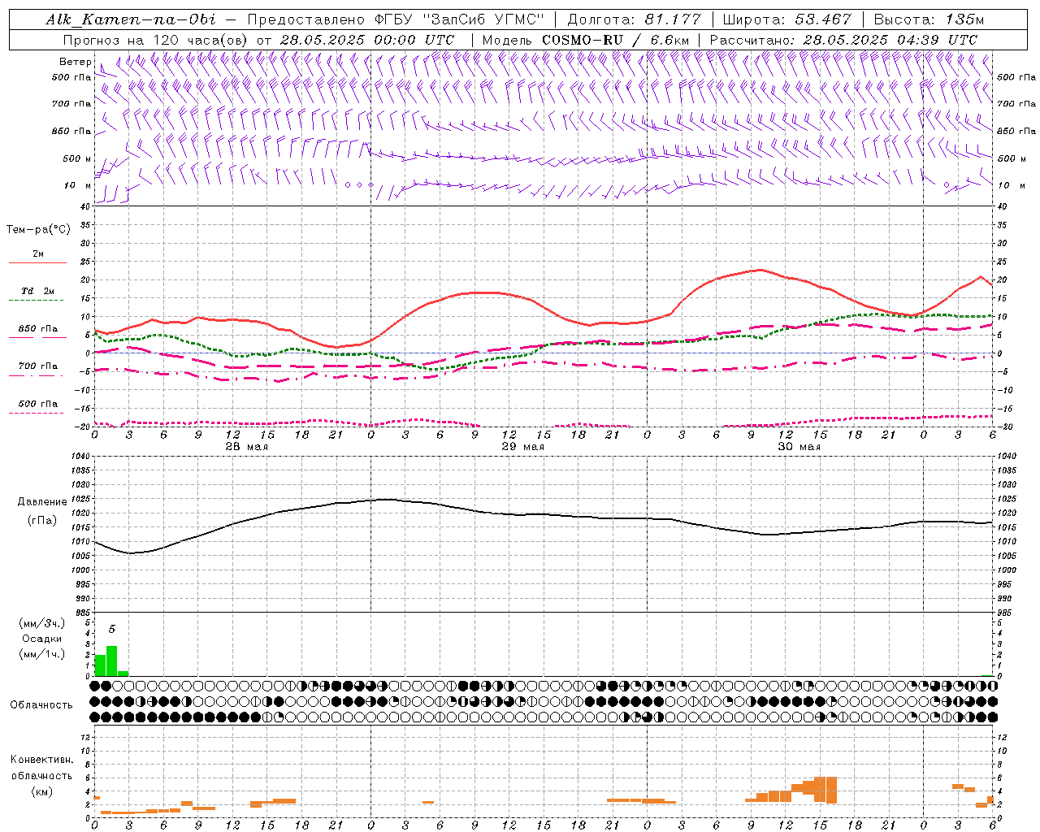Click the model name COSMO-RU / 6.6км

pyautogui.click(x=616, y=40)
